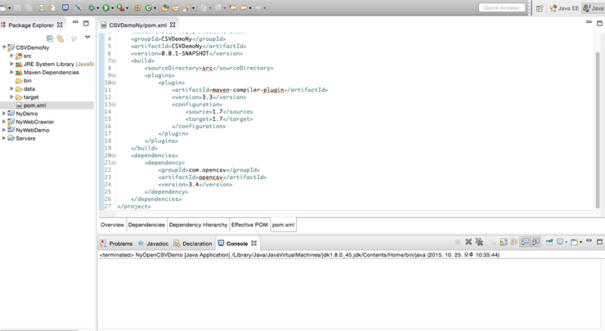Click the Remove Launch X icon in Console
Viewport: 605px width, 331px height.
click(468, 242)
